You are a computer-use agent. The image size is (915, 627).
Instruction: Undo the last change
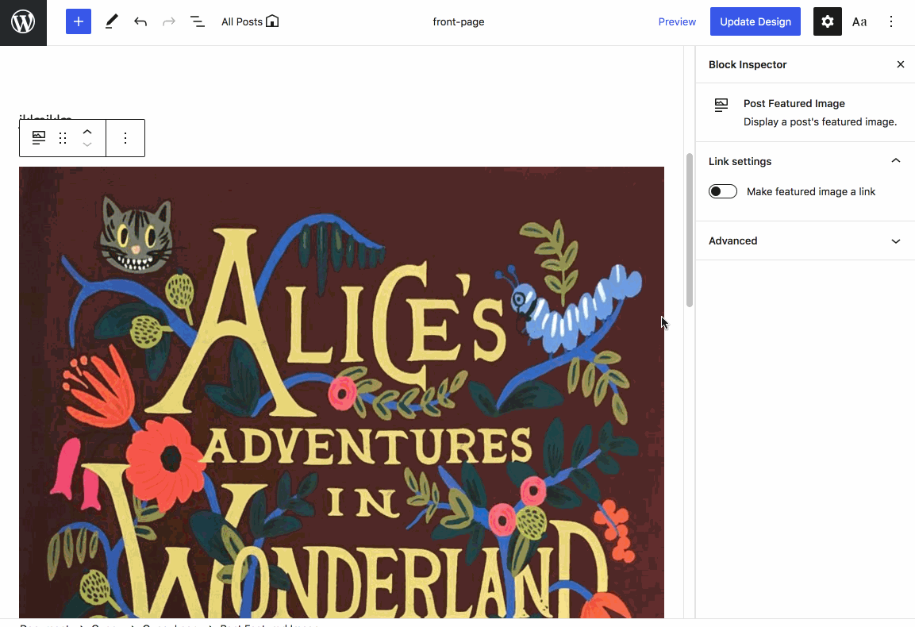point(140,21)
